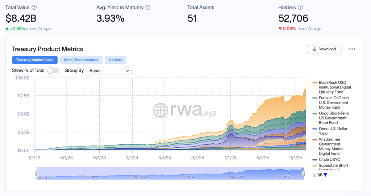Click the info icon beside Avg. Yield to Maturity
Screen dimensions: 371x196
point(148,7)
